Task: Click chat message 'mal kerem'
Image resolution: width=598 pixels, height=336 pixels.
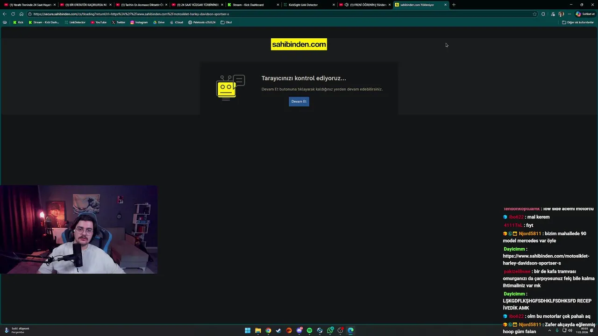Action: (x=538, y=217)
